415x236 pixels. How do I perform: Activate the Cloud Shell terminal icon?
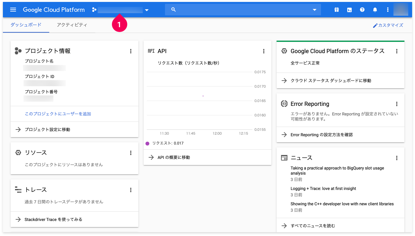[349, 10]
